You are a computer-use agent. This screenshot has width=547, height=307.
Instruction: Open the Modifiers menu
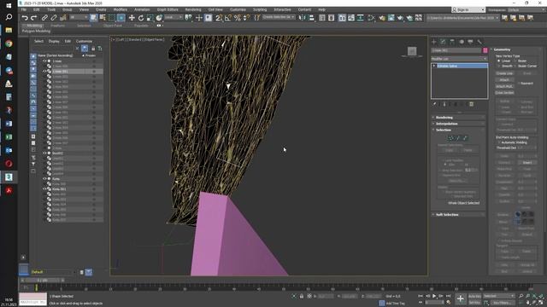(x=121, y=9)
